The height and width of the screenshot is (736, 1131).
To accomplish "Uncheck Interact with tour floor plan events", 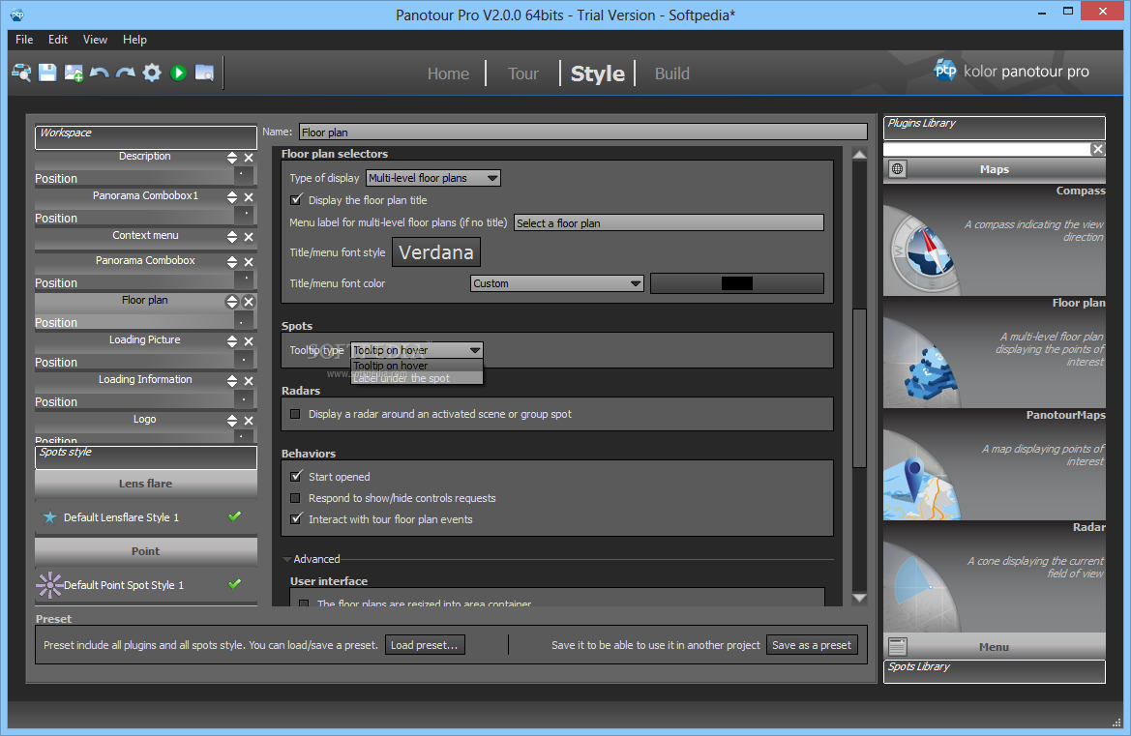I will tap(296, 519).
